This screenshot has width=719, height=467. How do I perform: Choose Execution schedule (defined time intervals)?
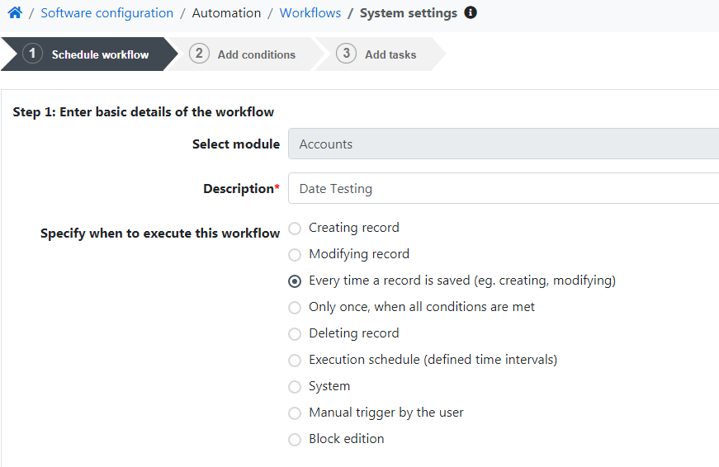click(x=295, y=361)
